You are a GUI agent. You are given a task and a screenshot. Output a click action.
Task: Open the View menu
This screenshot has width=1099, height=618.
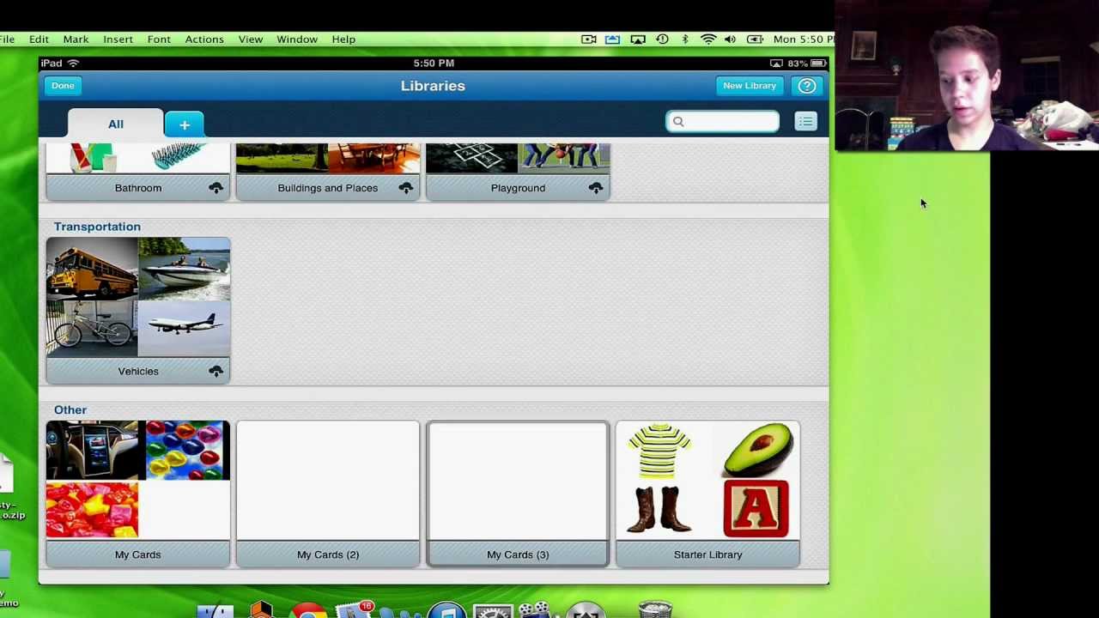point(251,39)
